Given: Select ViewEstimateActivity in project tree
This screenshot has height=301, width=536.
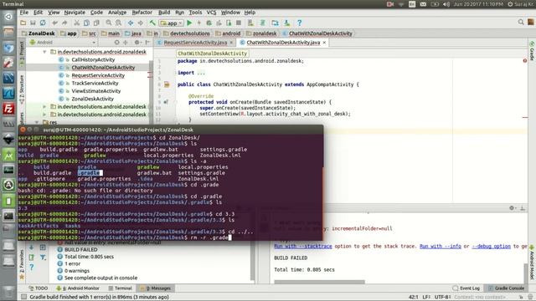Looking at the screenshot, I should click(96, 91).
